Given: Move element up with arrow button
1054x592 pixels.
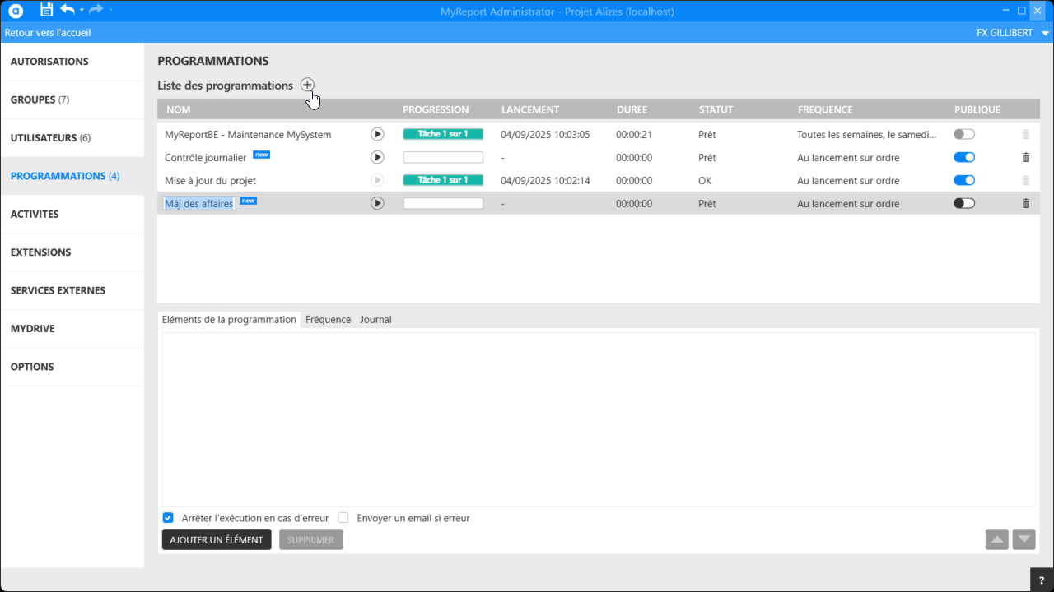Looking at the screenshot, I should (996, 539).
